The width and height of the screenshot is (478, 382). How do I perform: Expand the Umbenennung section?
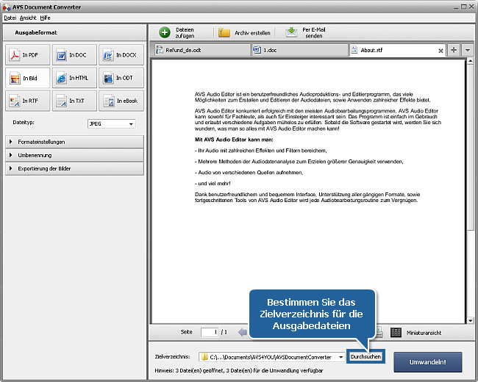pos(74,155)
